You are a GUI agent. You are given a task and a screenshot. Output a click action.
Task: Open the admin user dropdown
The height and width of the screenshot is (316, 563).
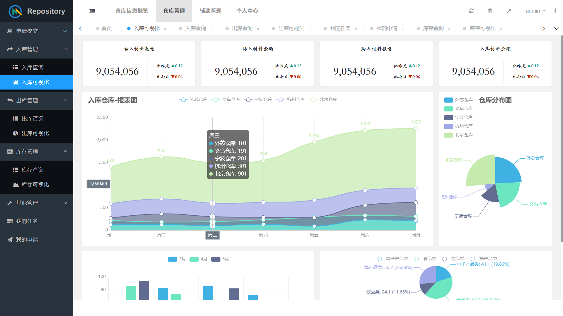(535, 11)
